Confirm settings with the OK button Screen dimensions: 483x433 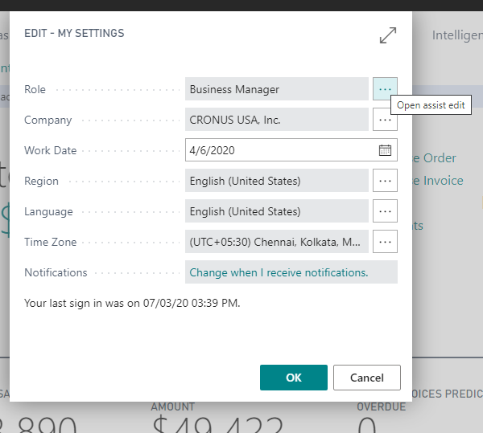293,378
